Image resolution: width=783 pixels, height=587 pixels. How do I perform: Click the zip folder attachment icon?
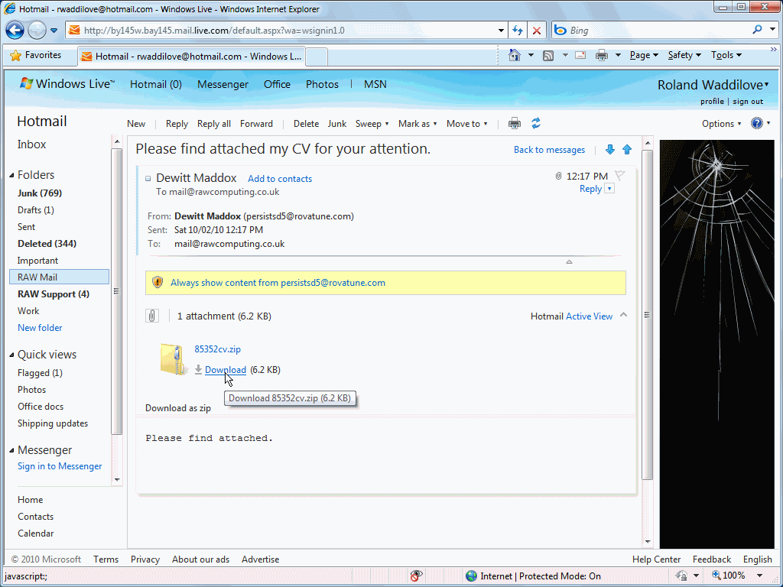[x=174, y=358]
